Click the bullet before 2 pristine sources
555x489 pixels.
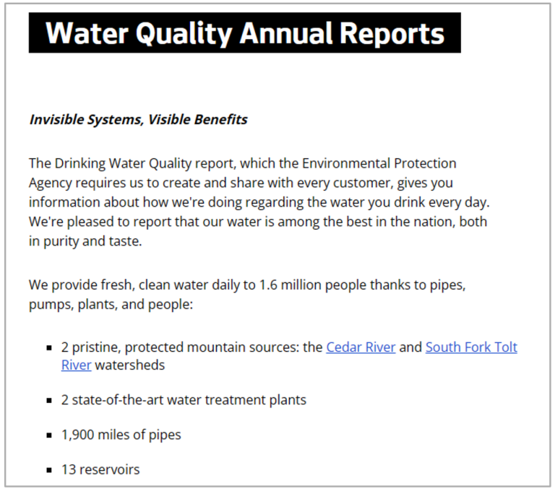[x=49, y=348]
